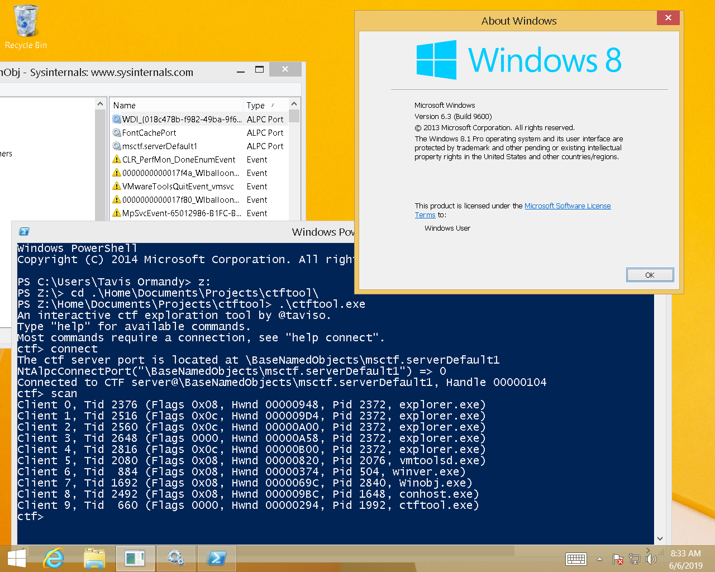The height and width of the screenshot is (572, 715).
Task: Launch Internet Explorer from the taskbar
Action: (x=54, y=558)
